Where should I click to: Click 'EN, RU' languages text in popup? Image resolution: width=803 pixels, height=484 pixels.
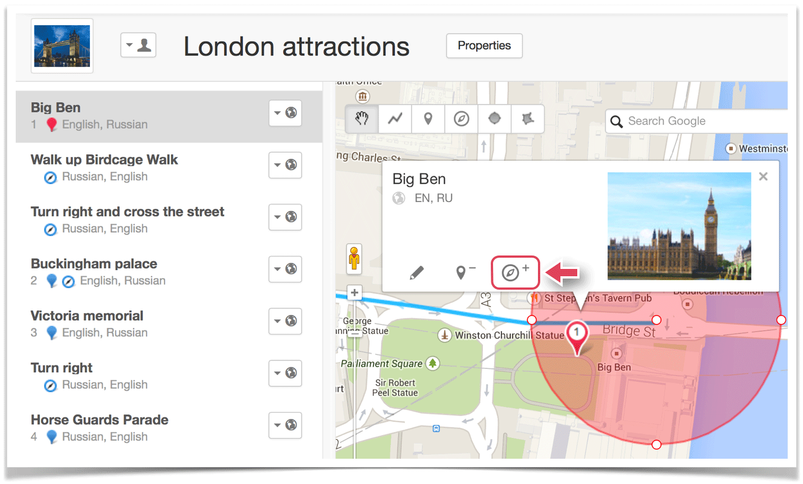click(434, 198)
